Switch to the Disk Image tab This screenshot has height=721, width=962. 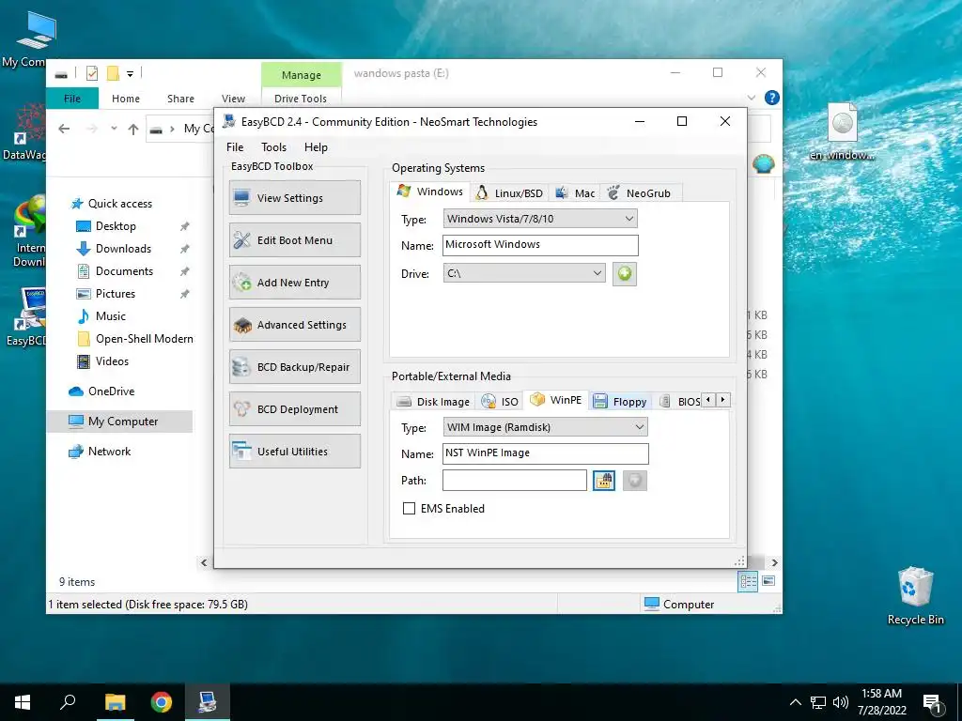(433, 402)
